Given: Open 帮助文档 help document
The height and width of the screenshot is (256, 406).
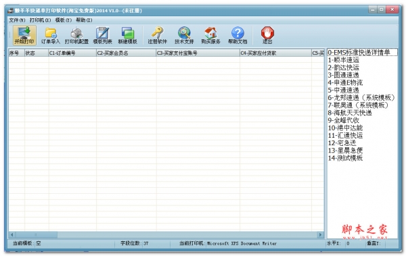Looking at the screenshot, I should pos(238,35).
